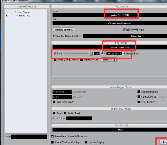Toggle Split Channels checkbox

click(139, 97)
